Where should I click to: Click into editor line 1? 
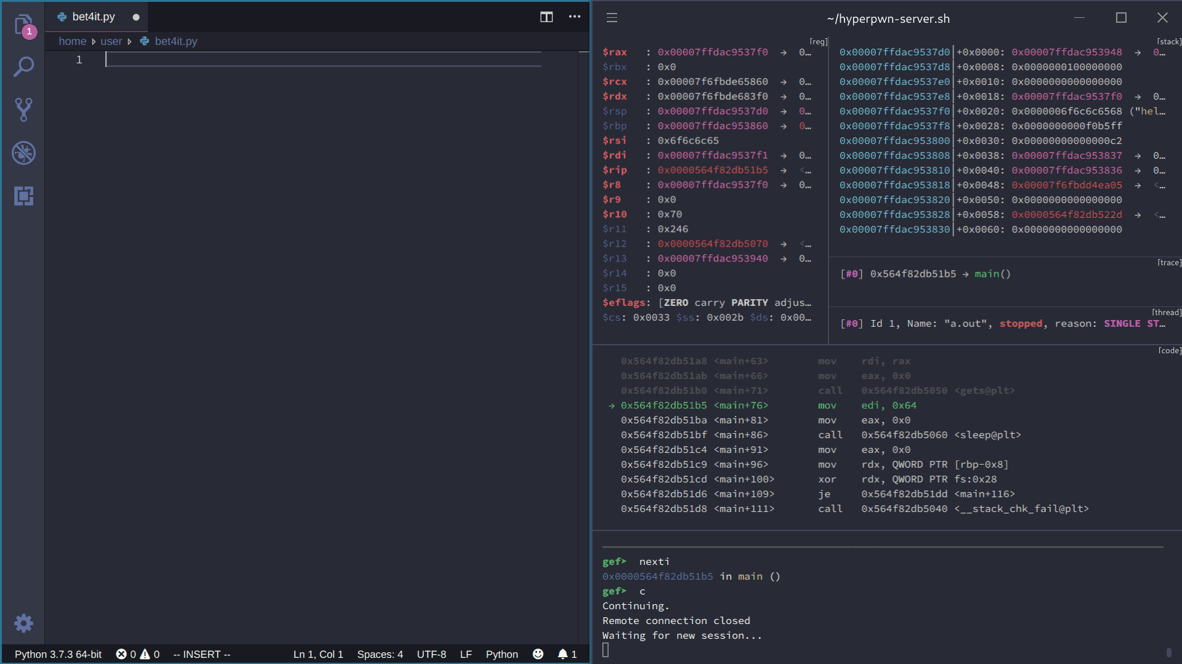(x=323, y=60)
